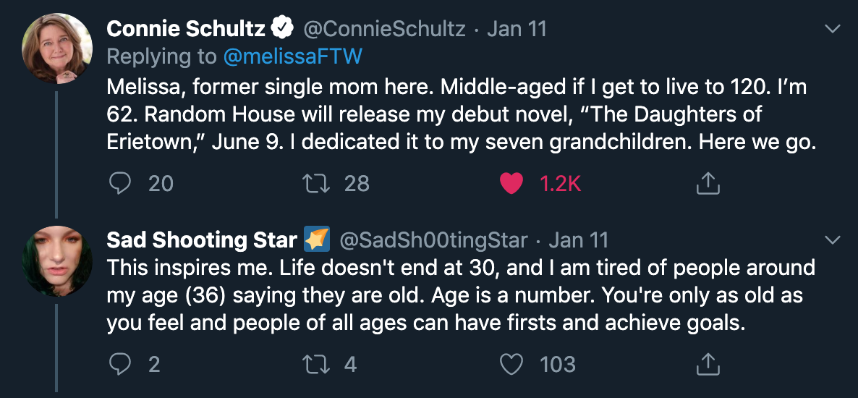The image size is (858, 398).
Task: Click Sad Shooting Star's profile picture
Action: coord(57,261)
